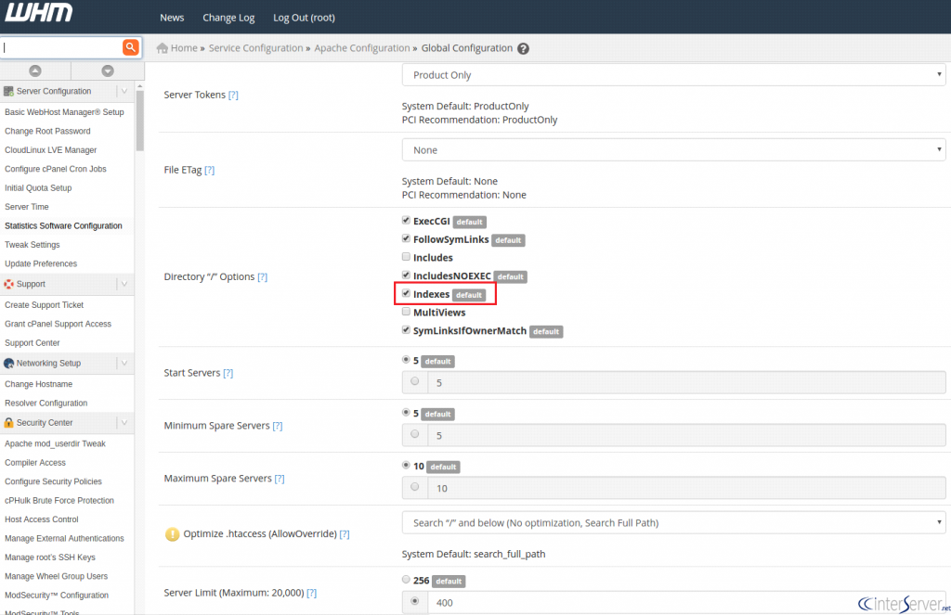Select the custom Minimum Spare Servers radio
The image size is (951, 615).
click(x=415, y=434)
